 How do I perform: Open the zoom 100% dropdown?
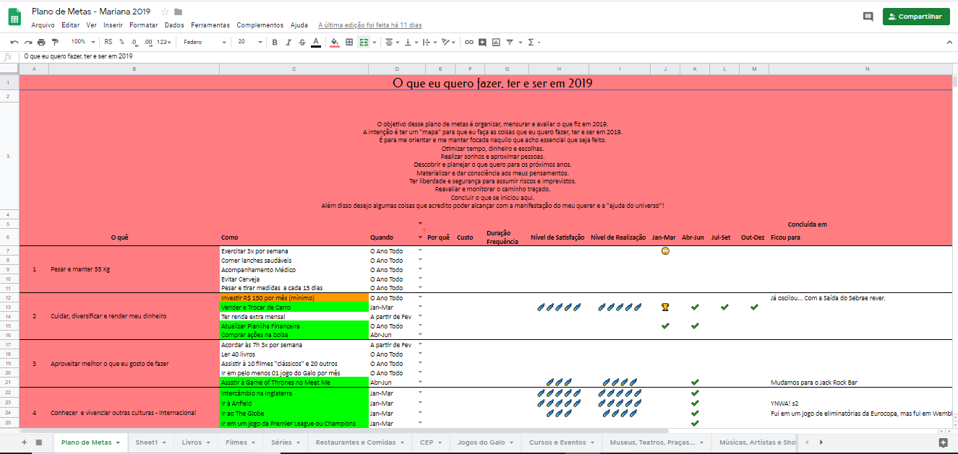point(82,42)
